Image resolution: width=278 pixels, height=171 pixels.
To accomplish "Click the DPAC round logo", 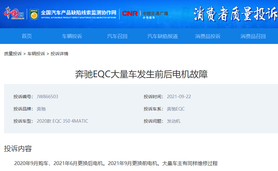I will point(34,14).
